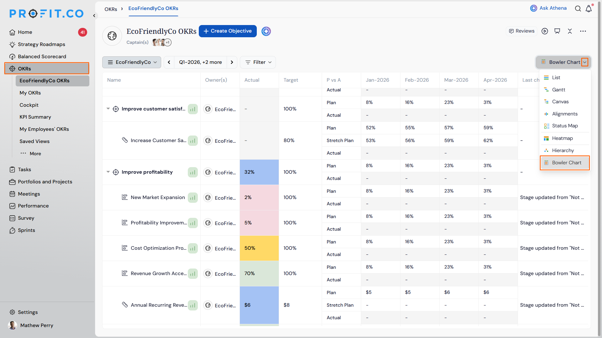Go to previous period with left chevron
This screenshot has width=602, height=338.
[169, 62]
